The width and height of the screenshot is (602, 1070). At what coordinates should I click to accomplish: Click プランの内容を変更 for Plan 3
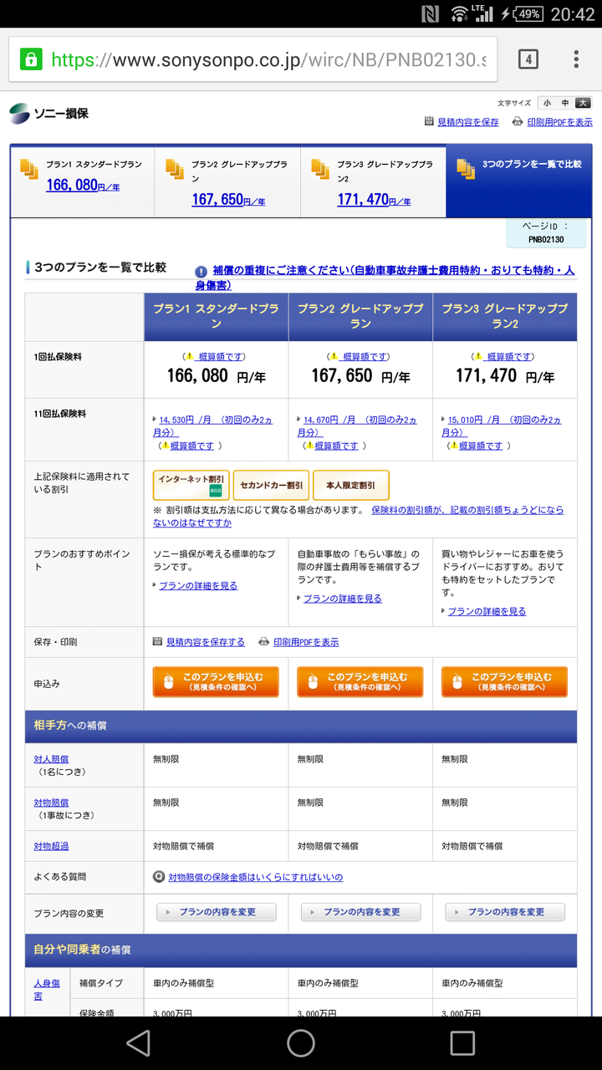click(x=505, y=912)
